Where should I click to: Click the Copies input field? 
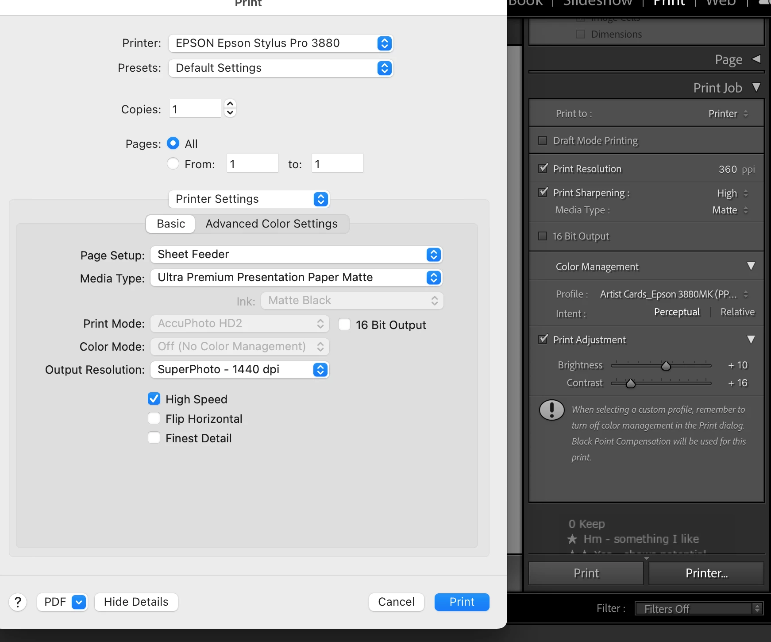(195, 109)
